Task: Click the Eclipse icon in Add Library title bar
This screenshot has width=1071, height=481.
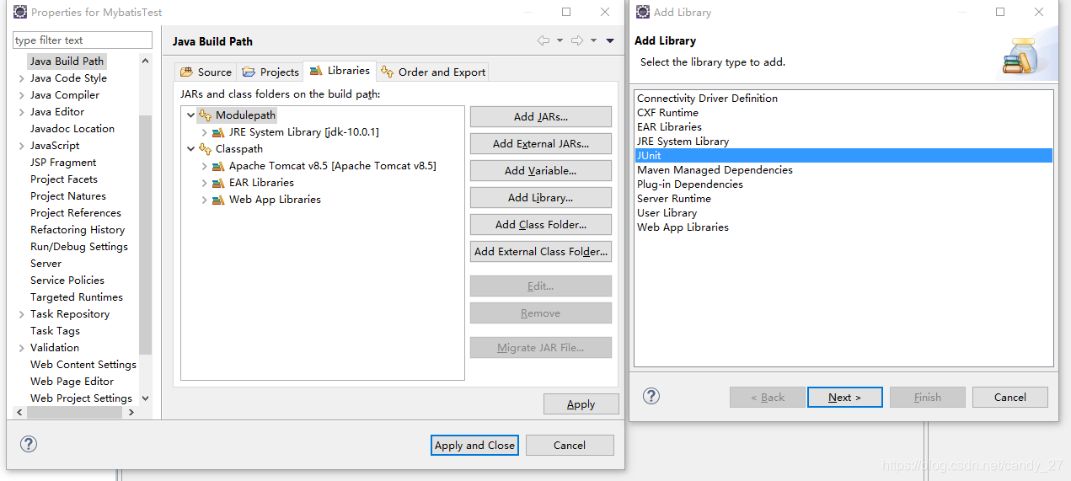Action: coord(643,12)
